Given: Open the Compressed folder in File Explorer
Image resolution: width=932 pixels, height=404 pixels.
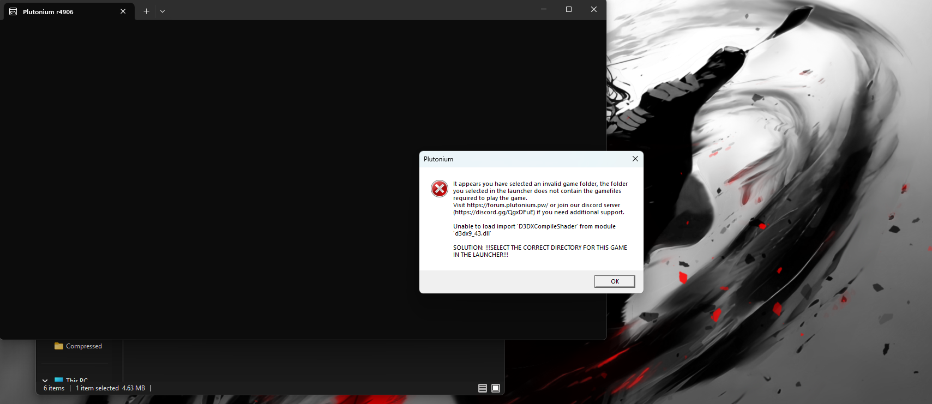Looking at the screenshot, I should 78,346.
